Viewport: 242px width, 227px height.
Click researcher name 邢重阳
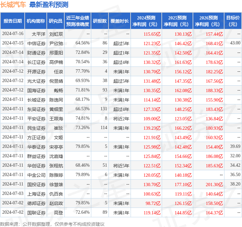pos(56,53)
